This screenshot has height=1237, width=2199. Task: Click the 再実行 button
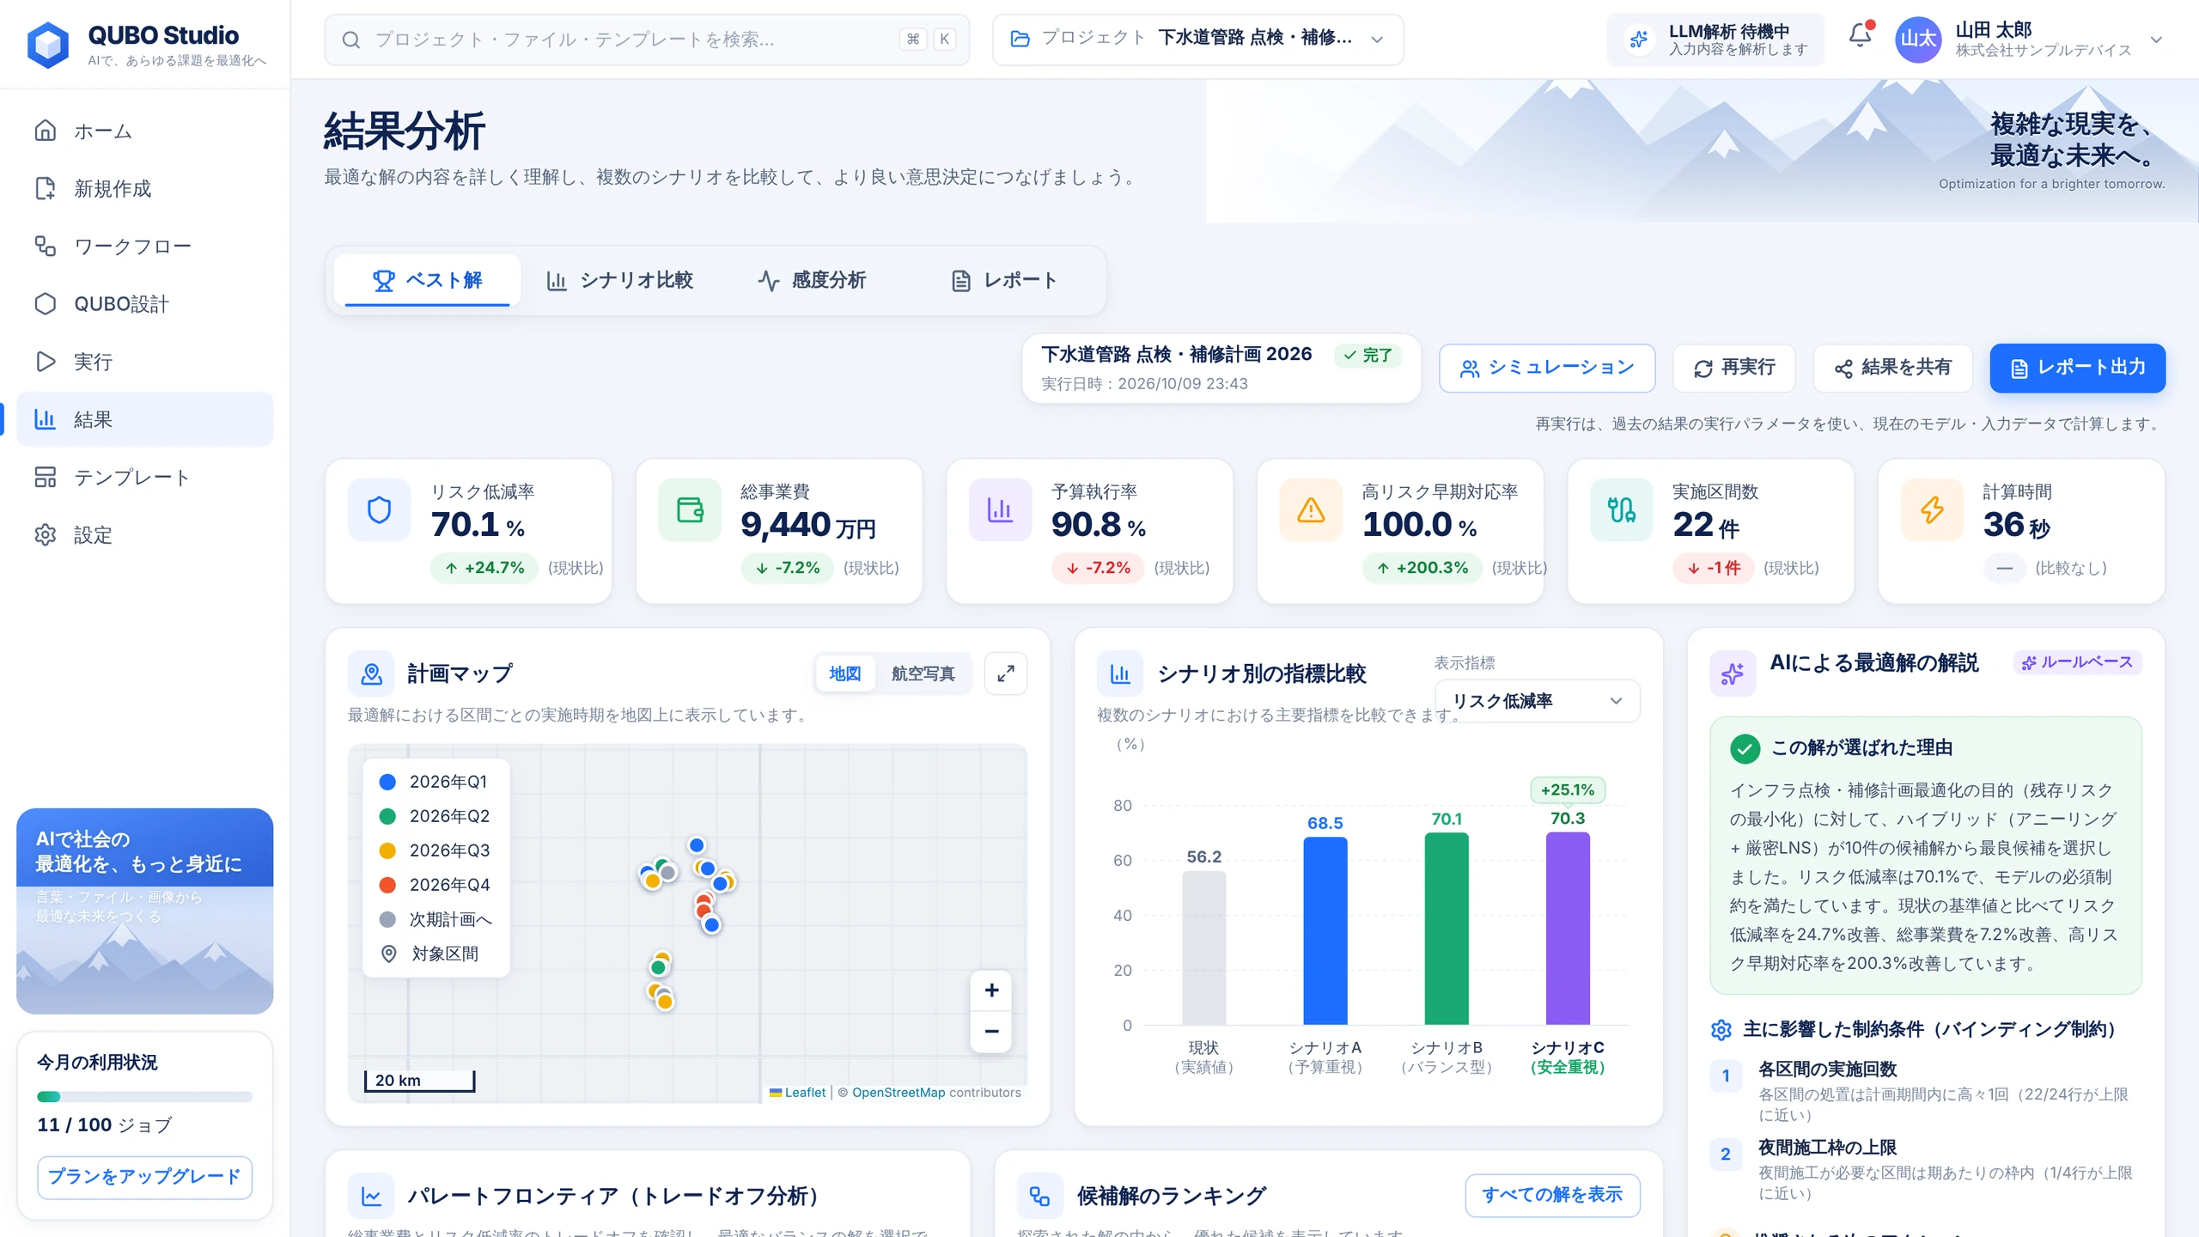[x=1734, y=368]
